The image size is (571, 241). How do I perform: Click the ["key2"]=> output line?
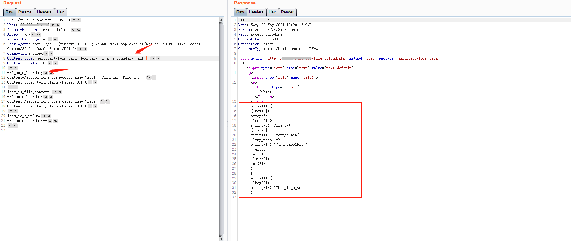261,183
